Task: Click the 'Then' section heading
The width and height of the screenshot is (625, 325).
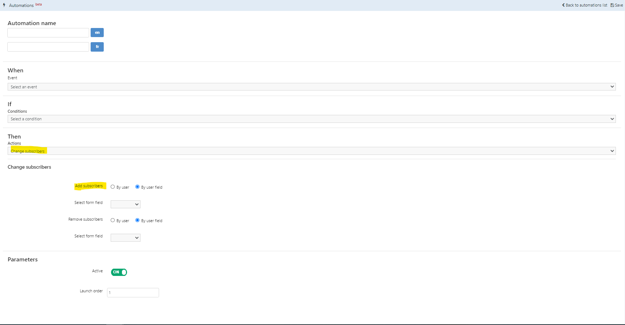Action: click(14, 137)
